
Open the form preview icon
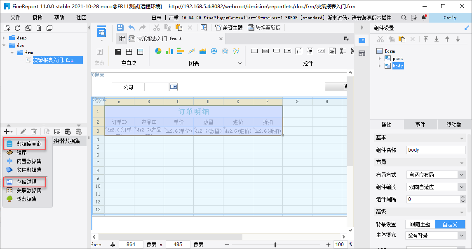[101, 32]
